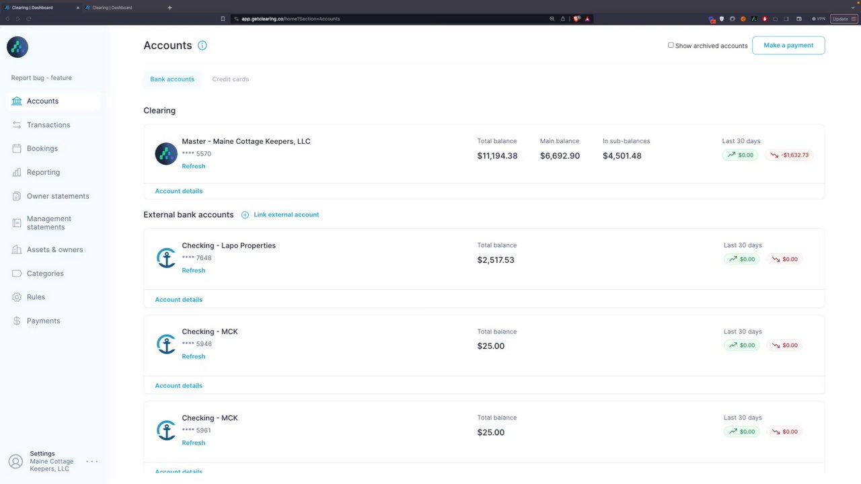Click the Clearing logo in the sidebar
Viewport: 861px width, 484px height.
(x=17, y=47)
